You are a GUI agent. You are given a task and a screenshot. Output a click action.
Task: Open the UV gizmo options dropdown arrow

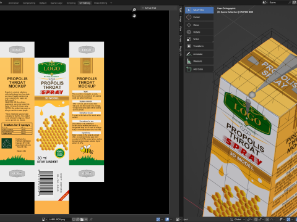(x=162, y=220)
